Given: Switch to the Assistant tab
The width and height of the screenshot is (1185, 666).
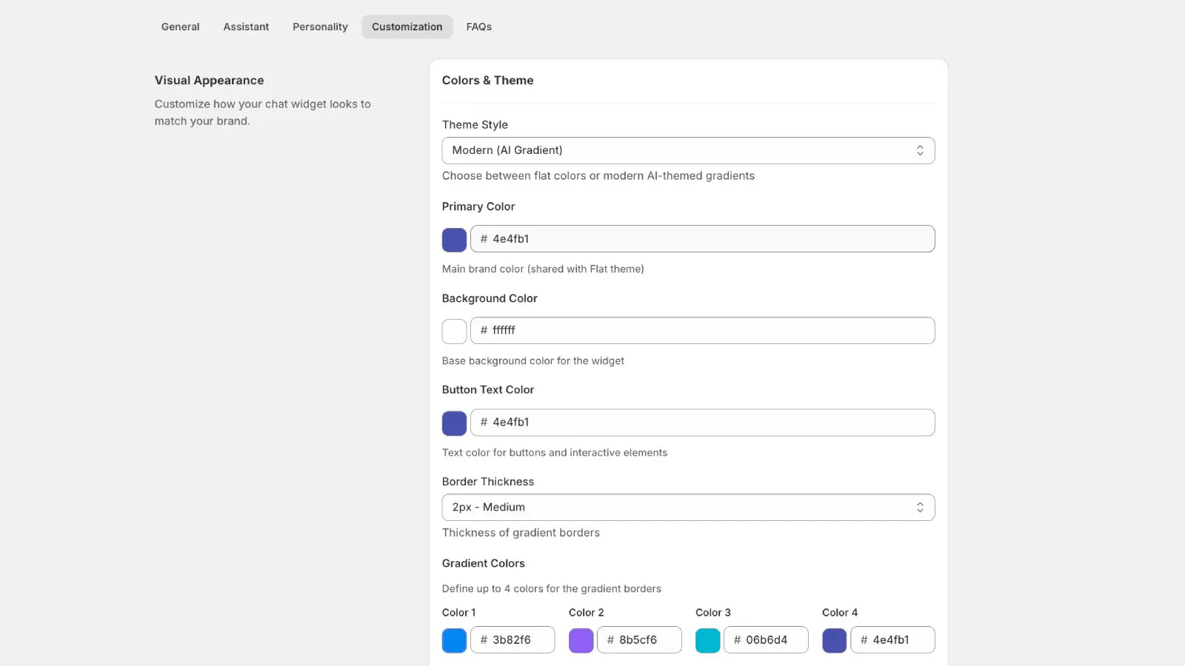Looking at the screenshot, I should (x=246, y=27).
